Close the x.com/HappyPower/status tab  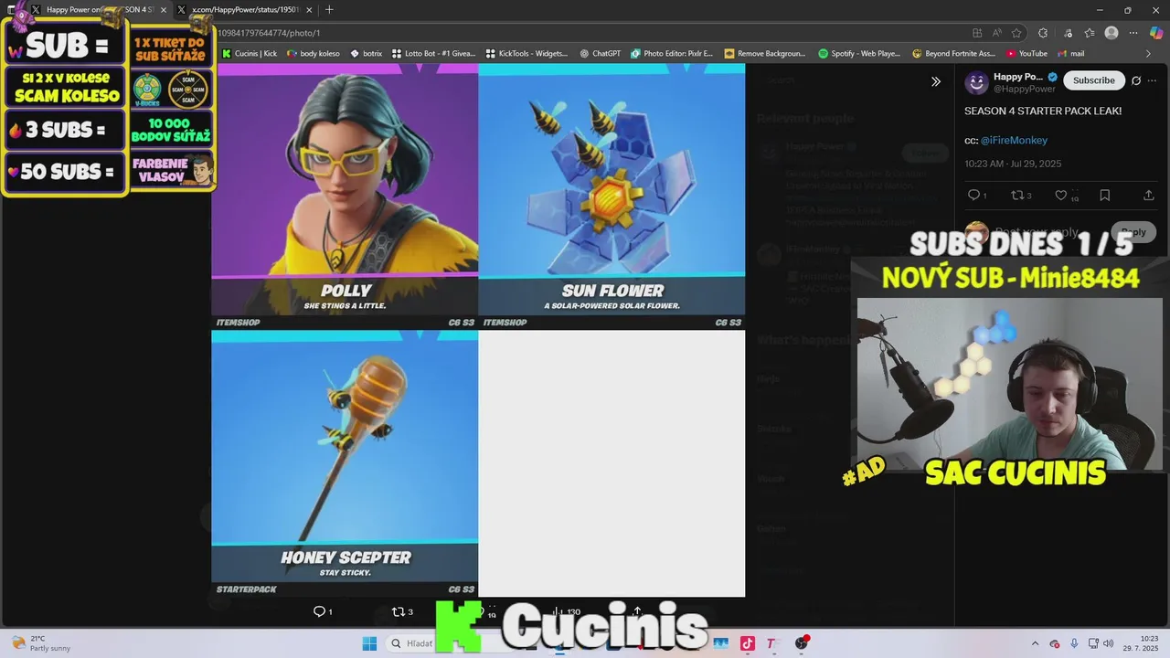tap(309, 9)
